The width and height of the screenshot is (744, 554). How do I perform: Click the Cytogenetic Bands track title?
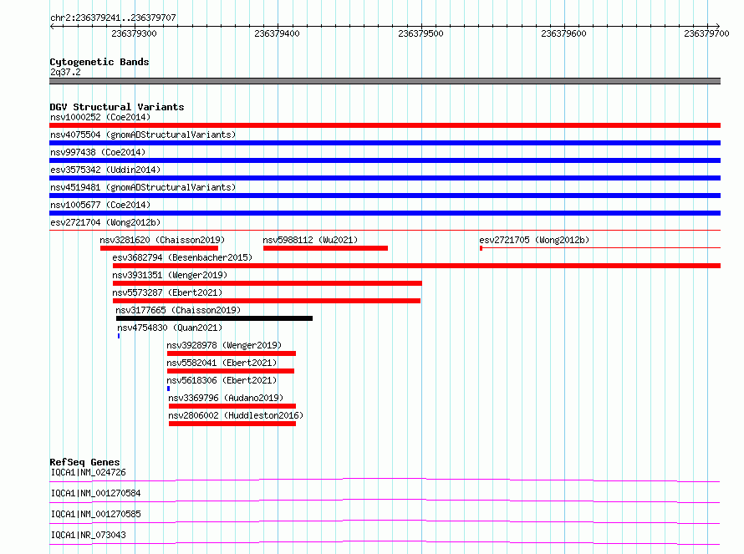[x=99, y=62]
